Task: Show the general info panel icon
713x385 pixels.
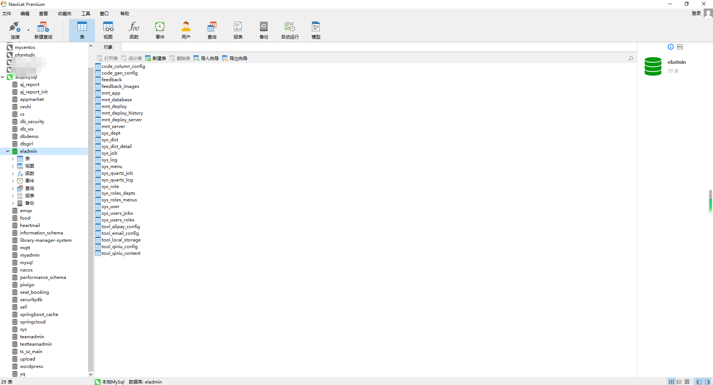Action: (x=671, y=47)
